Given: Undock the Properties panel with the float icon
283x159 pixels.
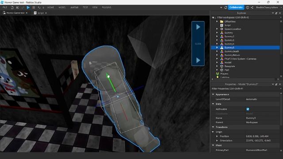Looking at the screenshot, I should [276, 84].
